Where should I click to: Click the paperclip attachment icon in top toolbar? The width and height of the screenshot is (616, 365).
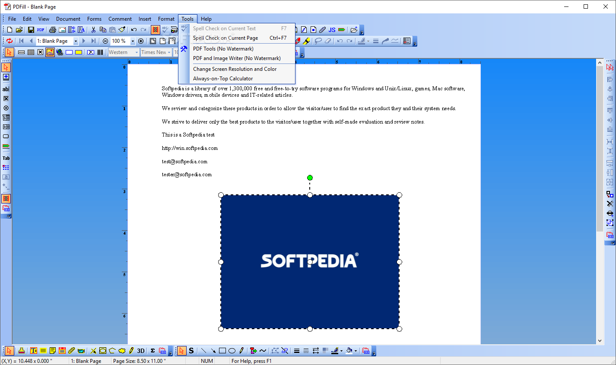322,30
